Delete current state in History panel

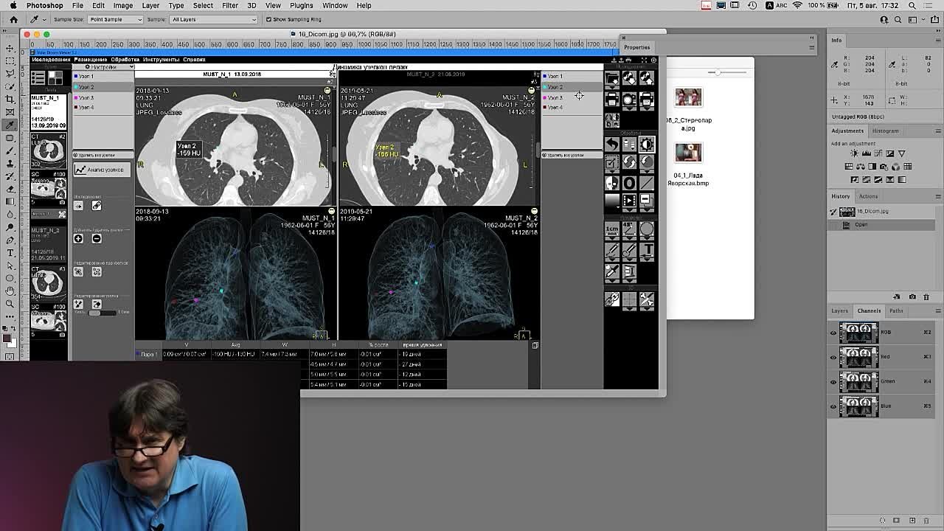point(926,296)
